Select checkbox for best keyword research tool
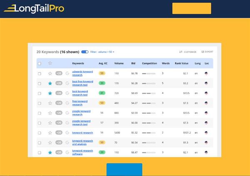250x176 pixels. click(40, 93)
